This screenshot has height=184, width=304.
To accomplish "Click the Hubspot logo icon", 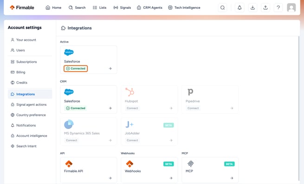I will point(129,92).
